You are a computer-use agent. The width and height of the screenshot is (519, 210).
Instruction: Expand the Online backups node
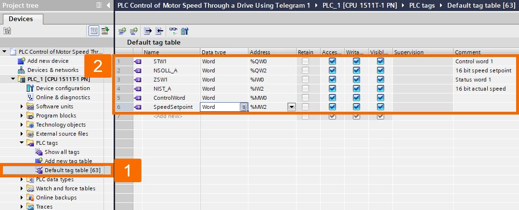tap(22, 198)
